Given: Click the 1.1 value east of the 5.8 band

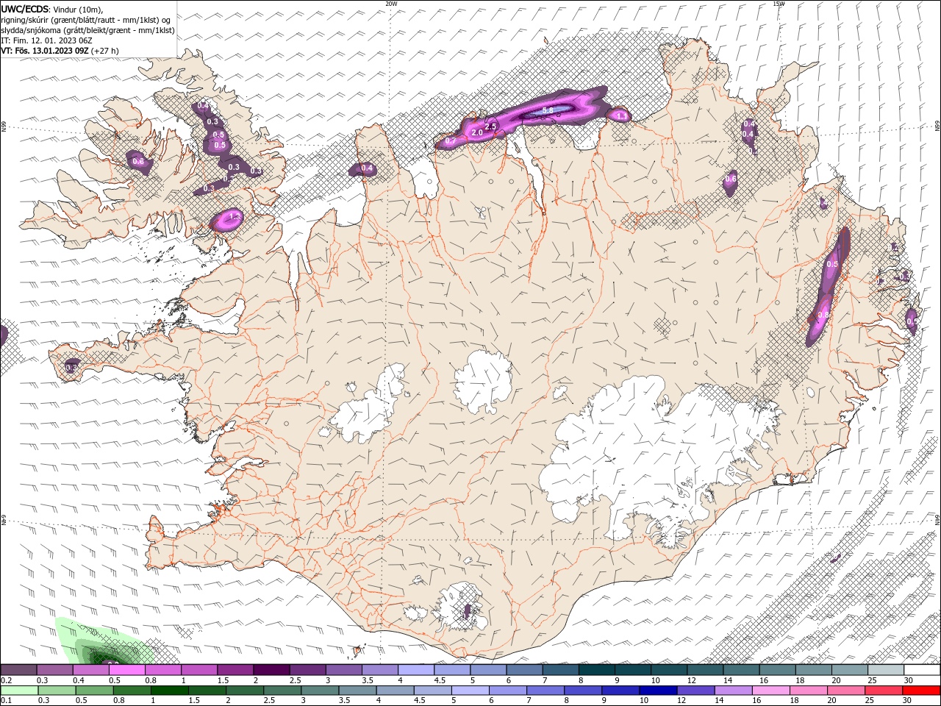Looking at the screenshot, I should (622, 116).
